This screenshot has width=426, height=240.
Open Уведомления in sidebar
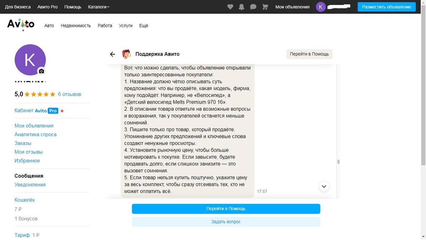tap(30, 185)
